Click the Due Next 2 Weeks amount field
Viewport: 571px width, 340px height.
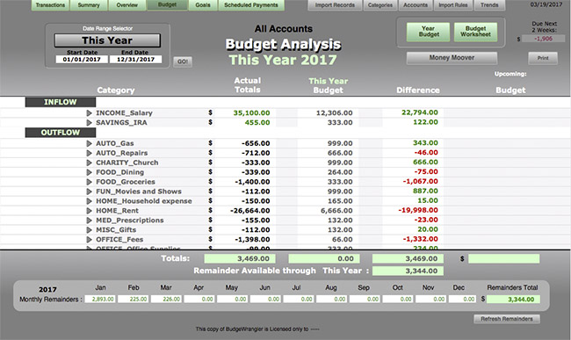coord(543,39)
